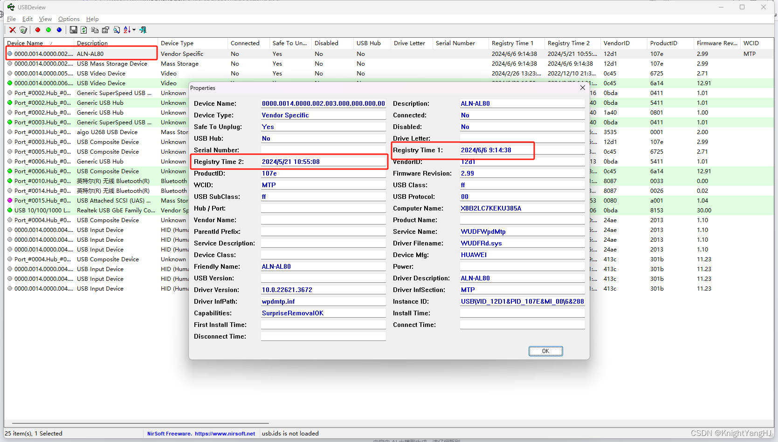
Task: Open the Edit menu
Action: [x=28, y=19]
